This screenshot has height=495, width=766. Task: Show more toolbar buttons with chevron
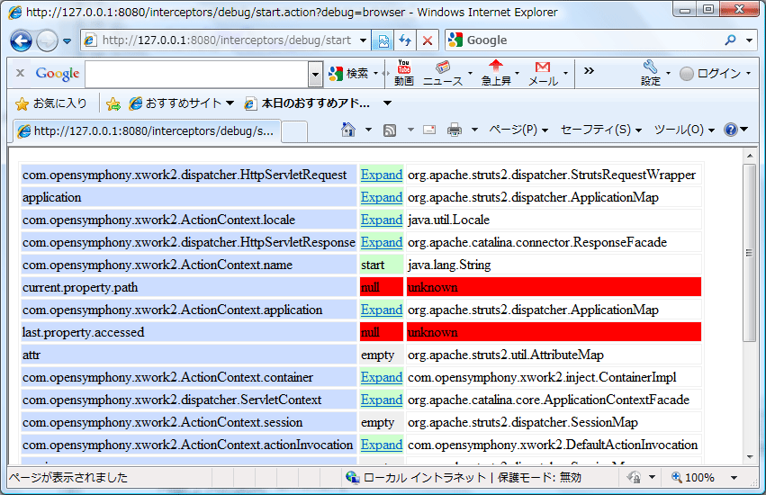589,71
